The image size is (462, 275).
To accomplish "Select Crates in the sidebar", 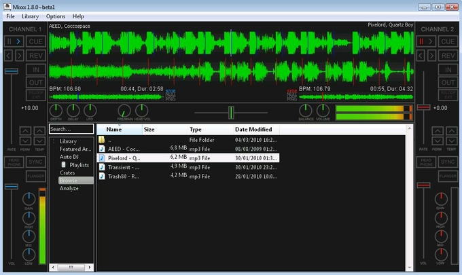I will click(x=67, y=173).
